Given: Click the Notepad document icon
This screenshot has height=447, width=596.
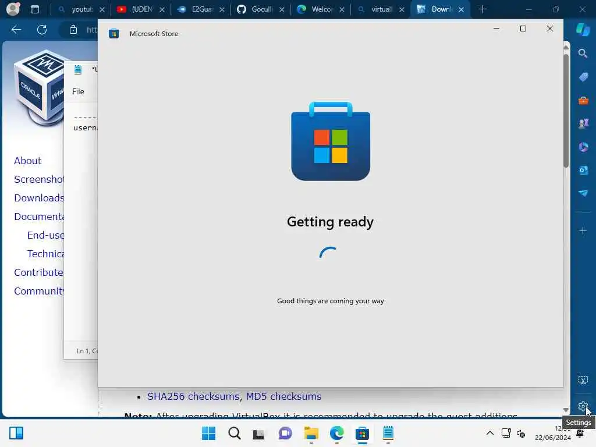Looking at the screenshot, I should (x=78, y=70).
